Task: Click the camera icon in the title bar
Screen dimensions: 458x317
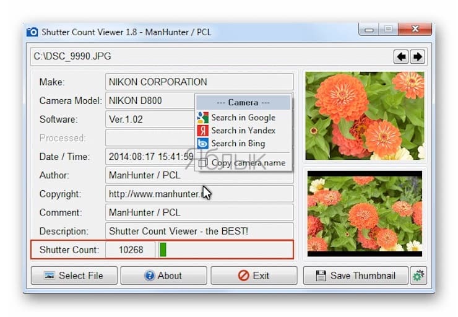Action: pyautogui.click(x=32, y=32)
